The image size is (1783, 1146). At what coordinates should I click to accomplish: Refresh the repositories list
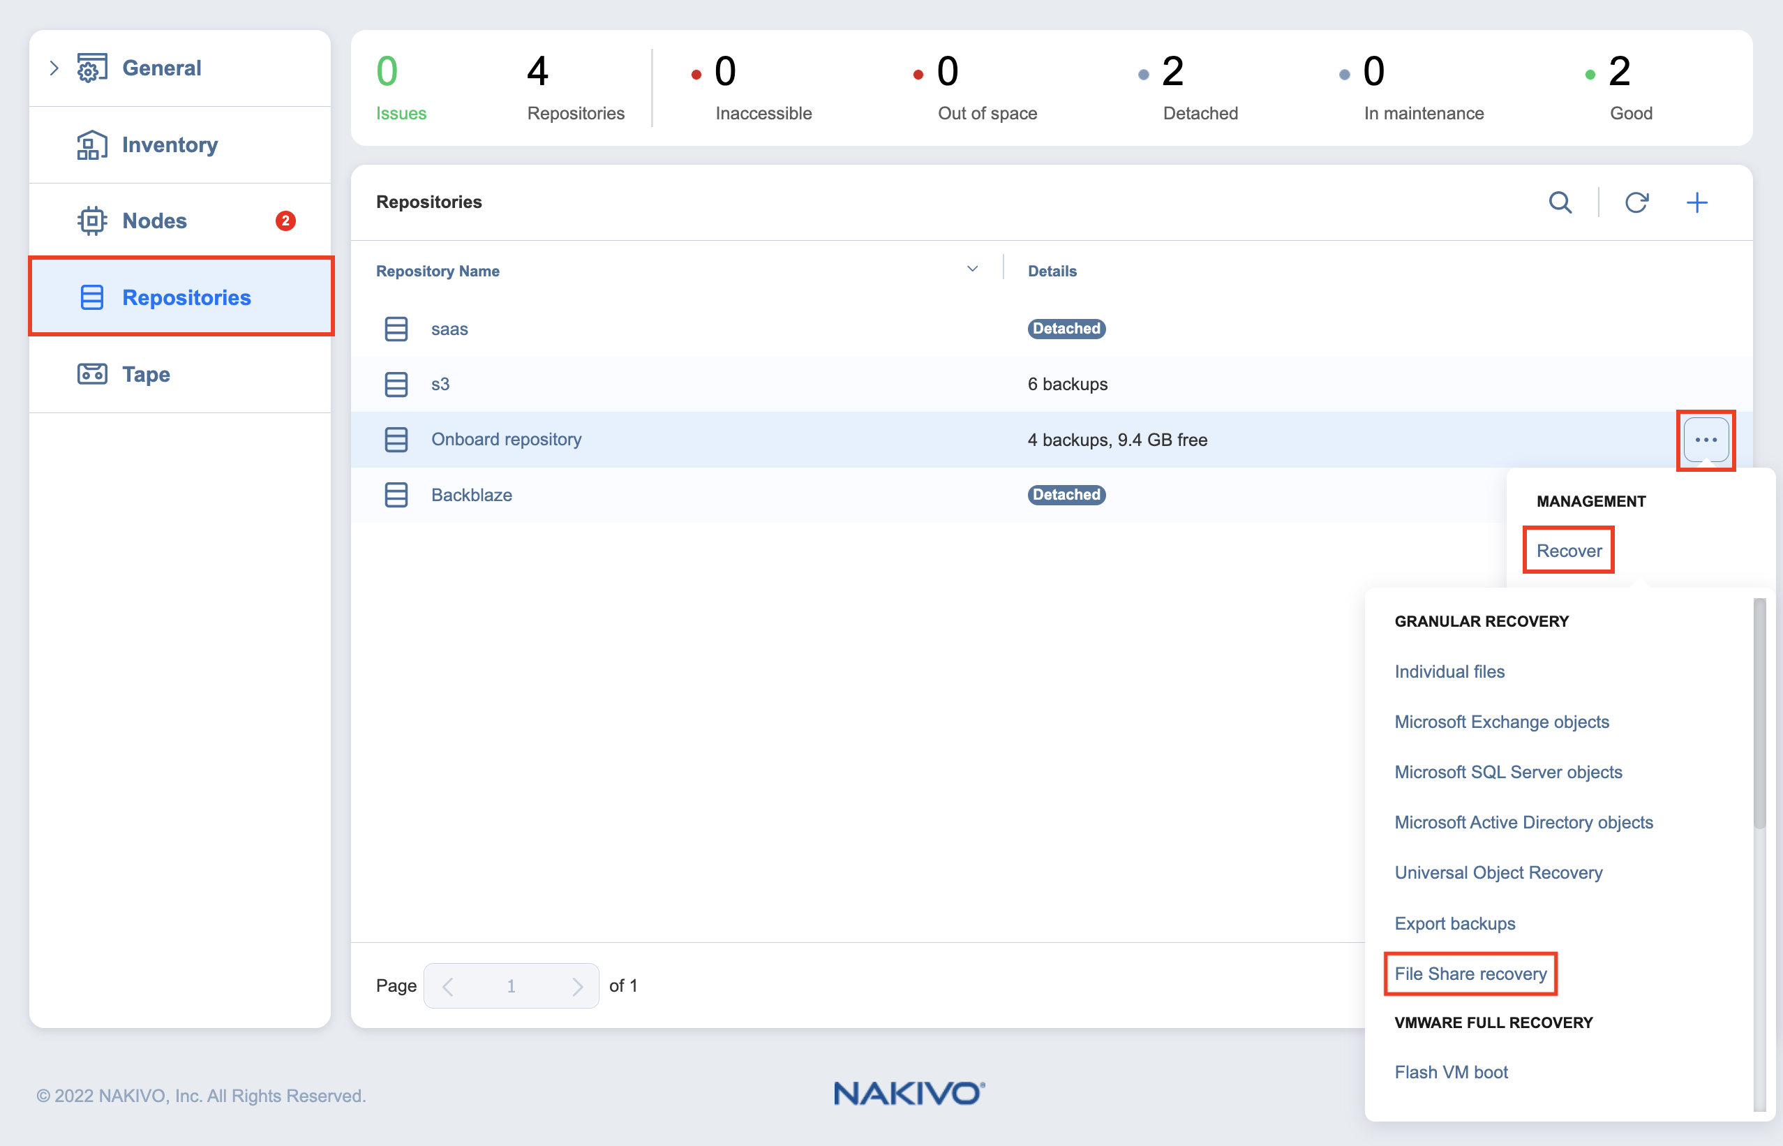1636,202
